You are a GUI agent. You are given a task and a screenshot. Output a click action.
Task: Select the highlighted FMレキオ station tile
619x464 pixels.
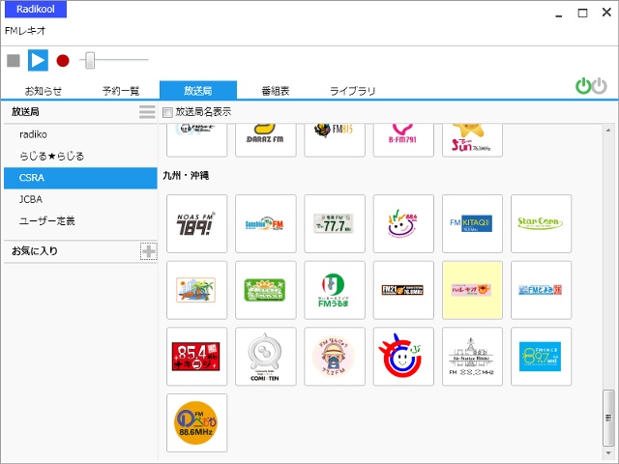[472, 290]
